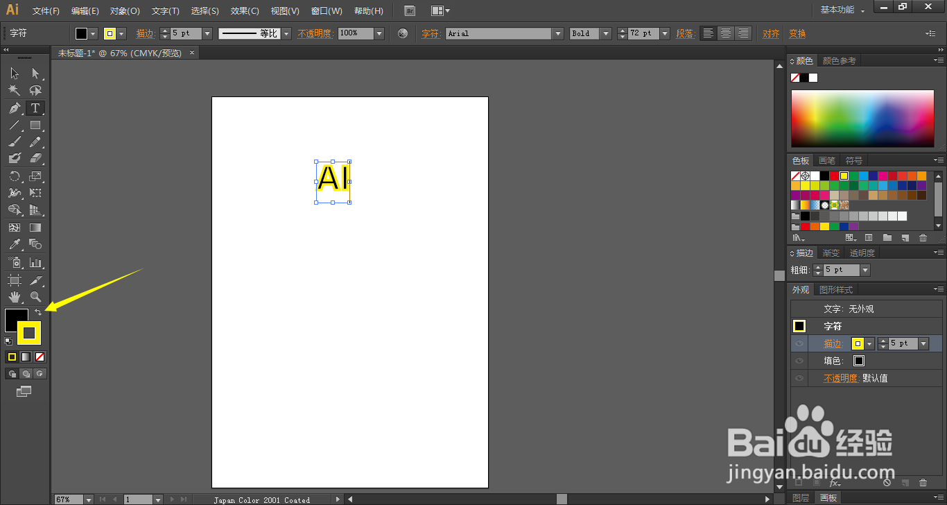Screen dimensions: 947x505
Task: Open the 窗口(W) menu
Action: point(327,11)
